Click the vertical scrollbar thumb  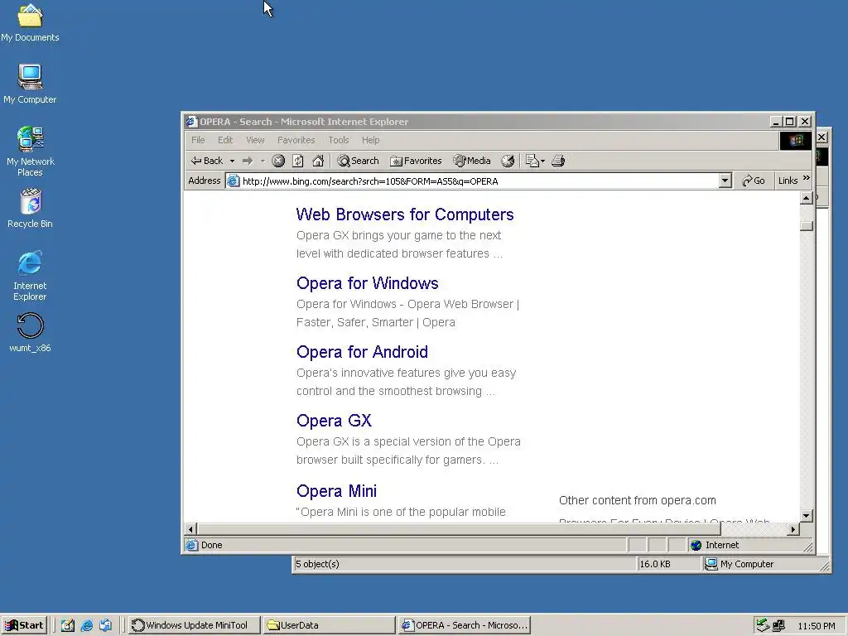pos(806,225)
